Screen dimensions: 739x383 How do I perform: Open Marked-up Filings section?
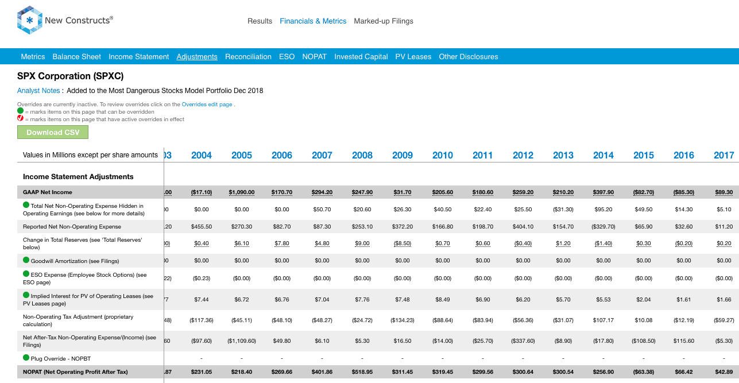coord(384,21)
